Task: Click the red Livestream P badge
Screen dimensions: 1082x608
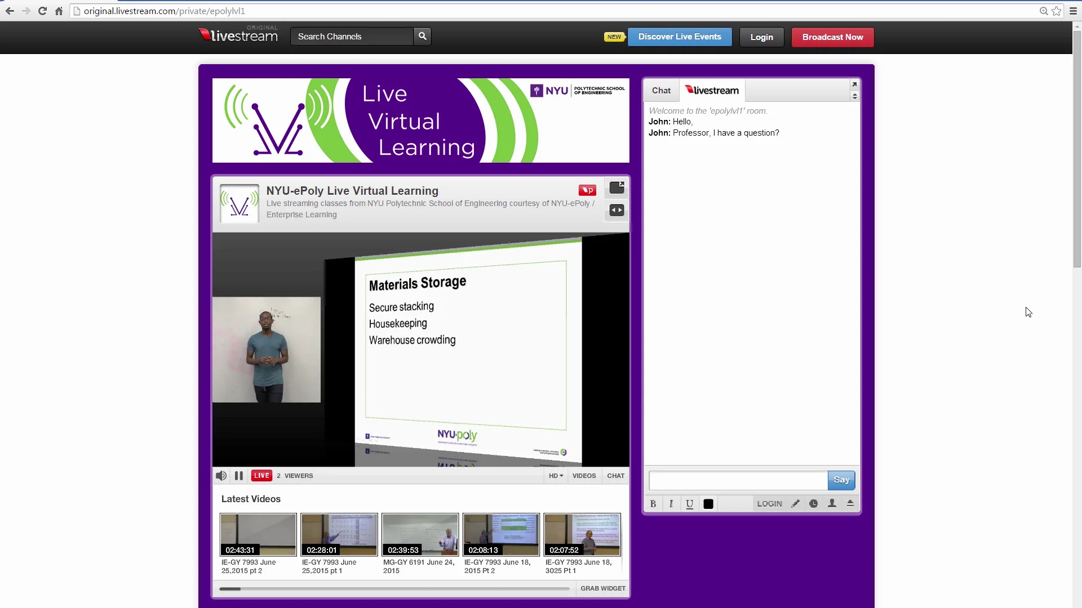Action: tap(587, 190)
